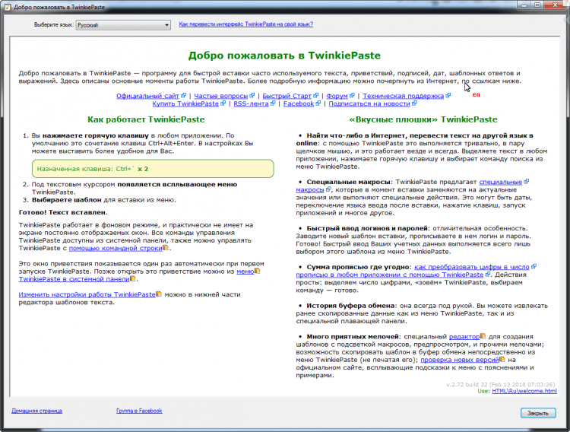Click external-link icon after Facebook link
570x432 pixels.
tap(318, 103)
